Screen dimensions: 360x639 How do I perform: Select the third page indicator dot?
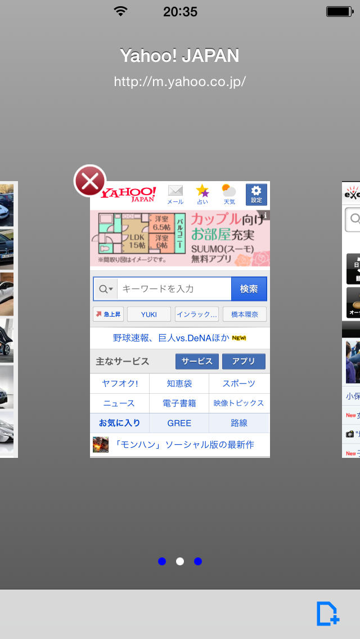pyautogui.click(x=198, y=561)
